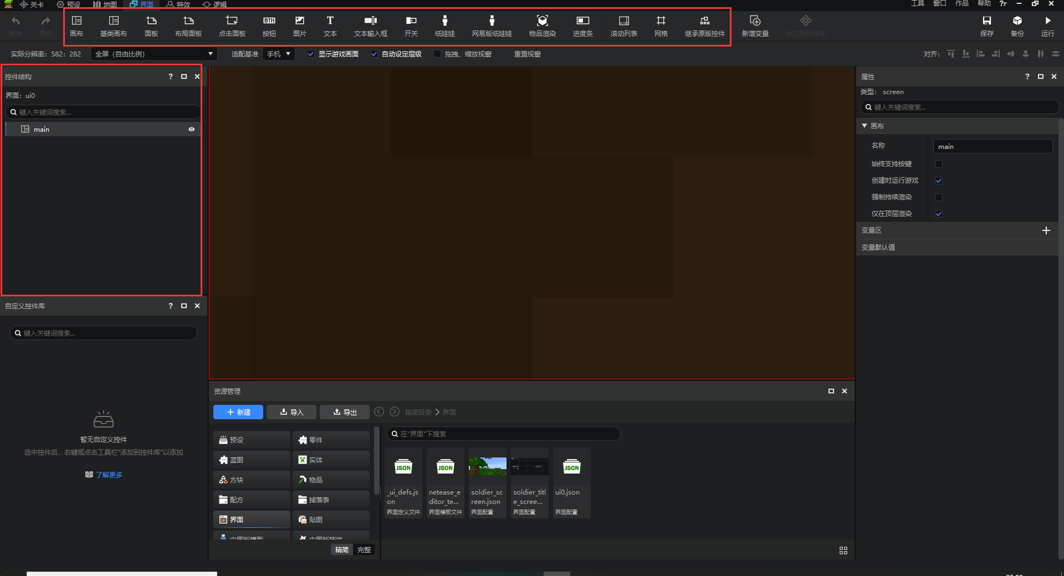Open the 全屏 (自由比例) resolution dropdown
Viewport: 1064px width, 576px height.
154,54
